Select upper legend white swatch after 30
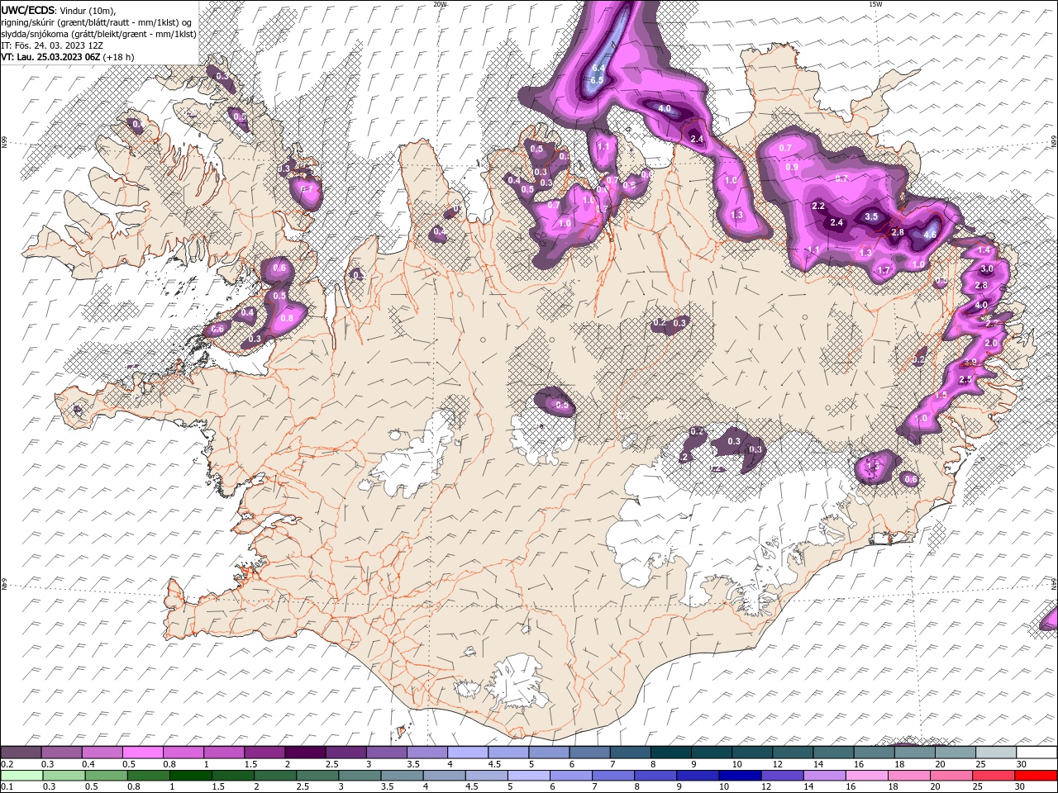 point(1037,753)
